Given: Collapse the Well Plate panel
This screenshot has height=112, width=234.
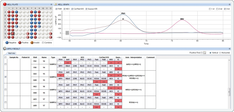Looking at the screenshot, I should (51, 5).
